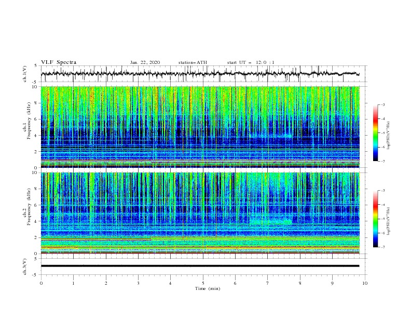The height and width of the screenshot is (318, 411).
Task: Click the ch.2 "Frequency (kHz)" axis label
Action: (x=29, y=207)
